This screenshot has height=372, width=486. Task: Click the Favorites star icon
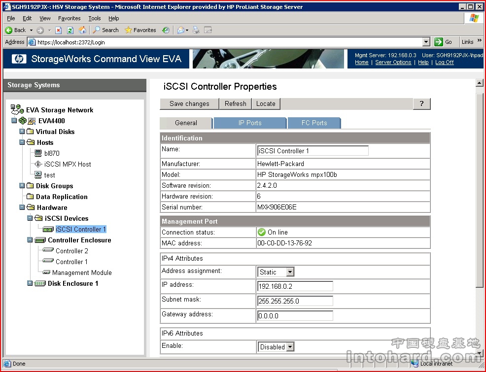tap(128, 30)
